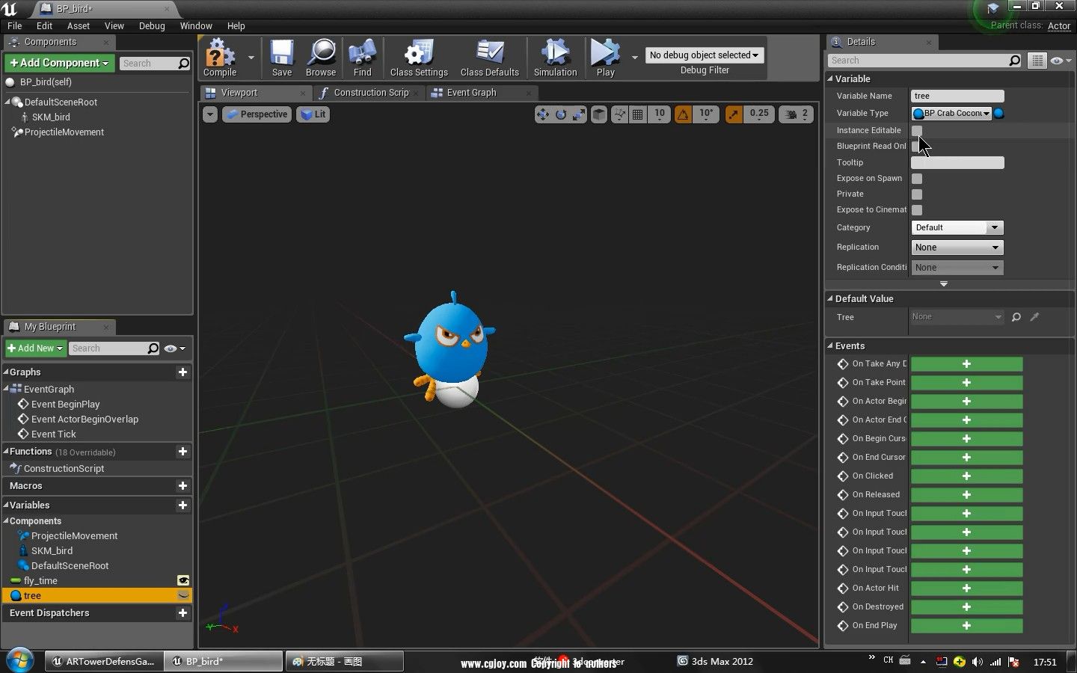Image resolution: width=1077 pixels, height=673 pixels.
Task: Add a new event dispatcher
Action: pos(182,613)
